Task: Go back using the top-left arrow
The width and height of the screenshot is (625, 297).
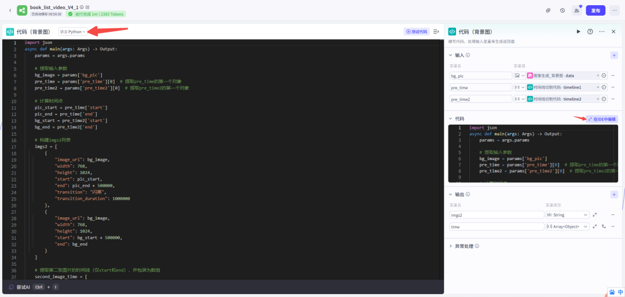Action: tap(10, 10)
